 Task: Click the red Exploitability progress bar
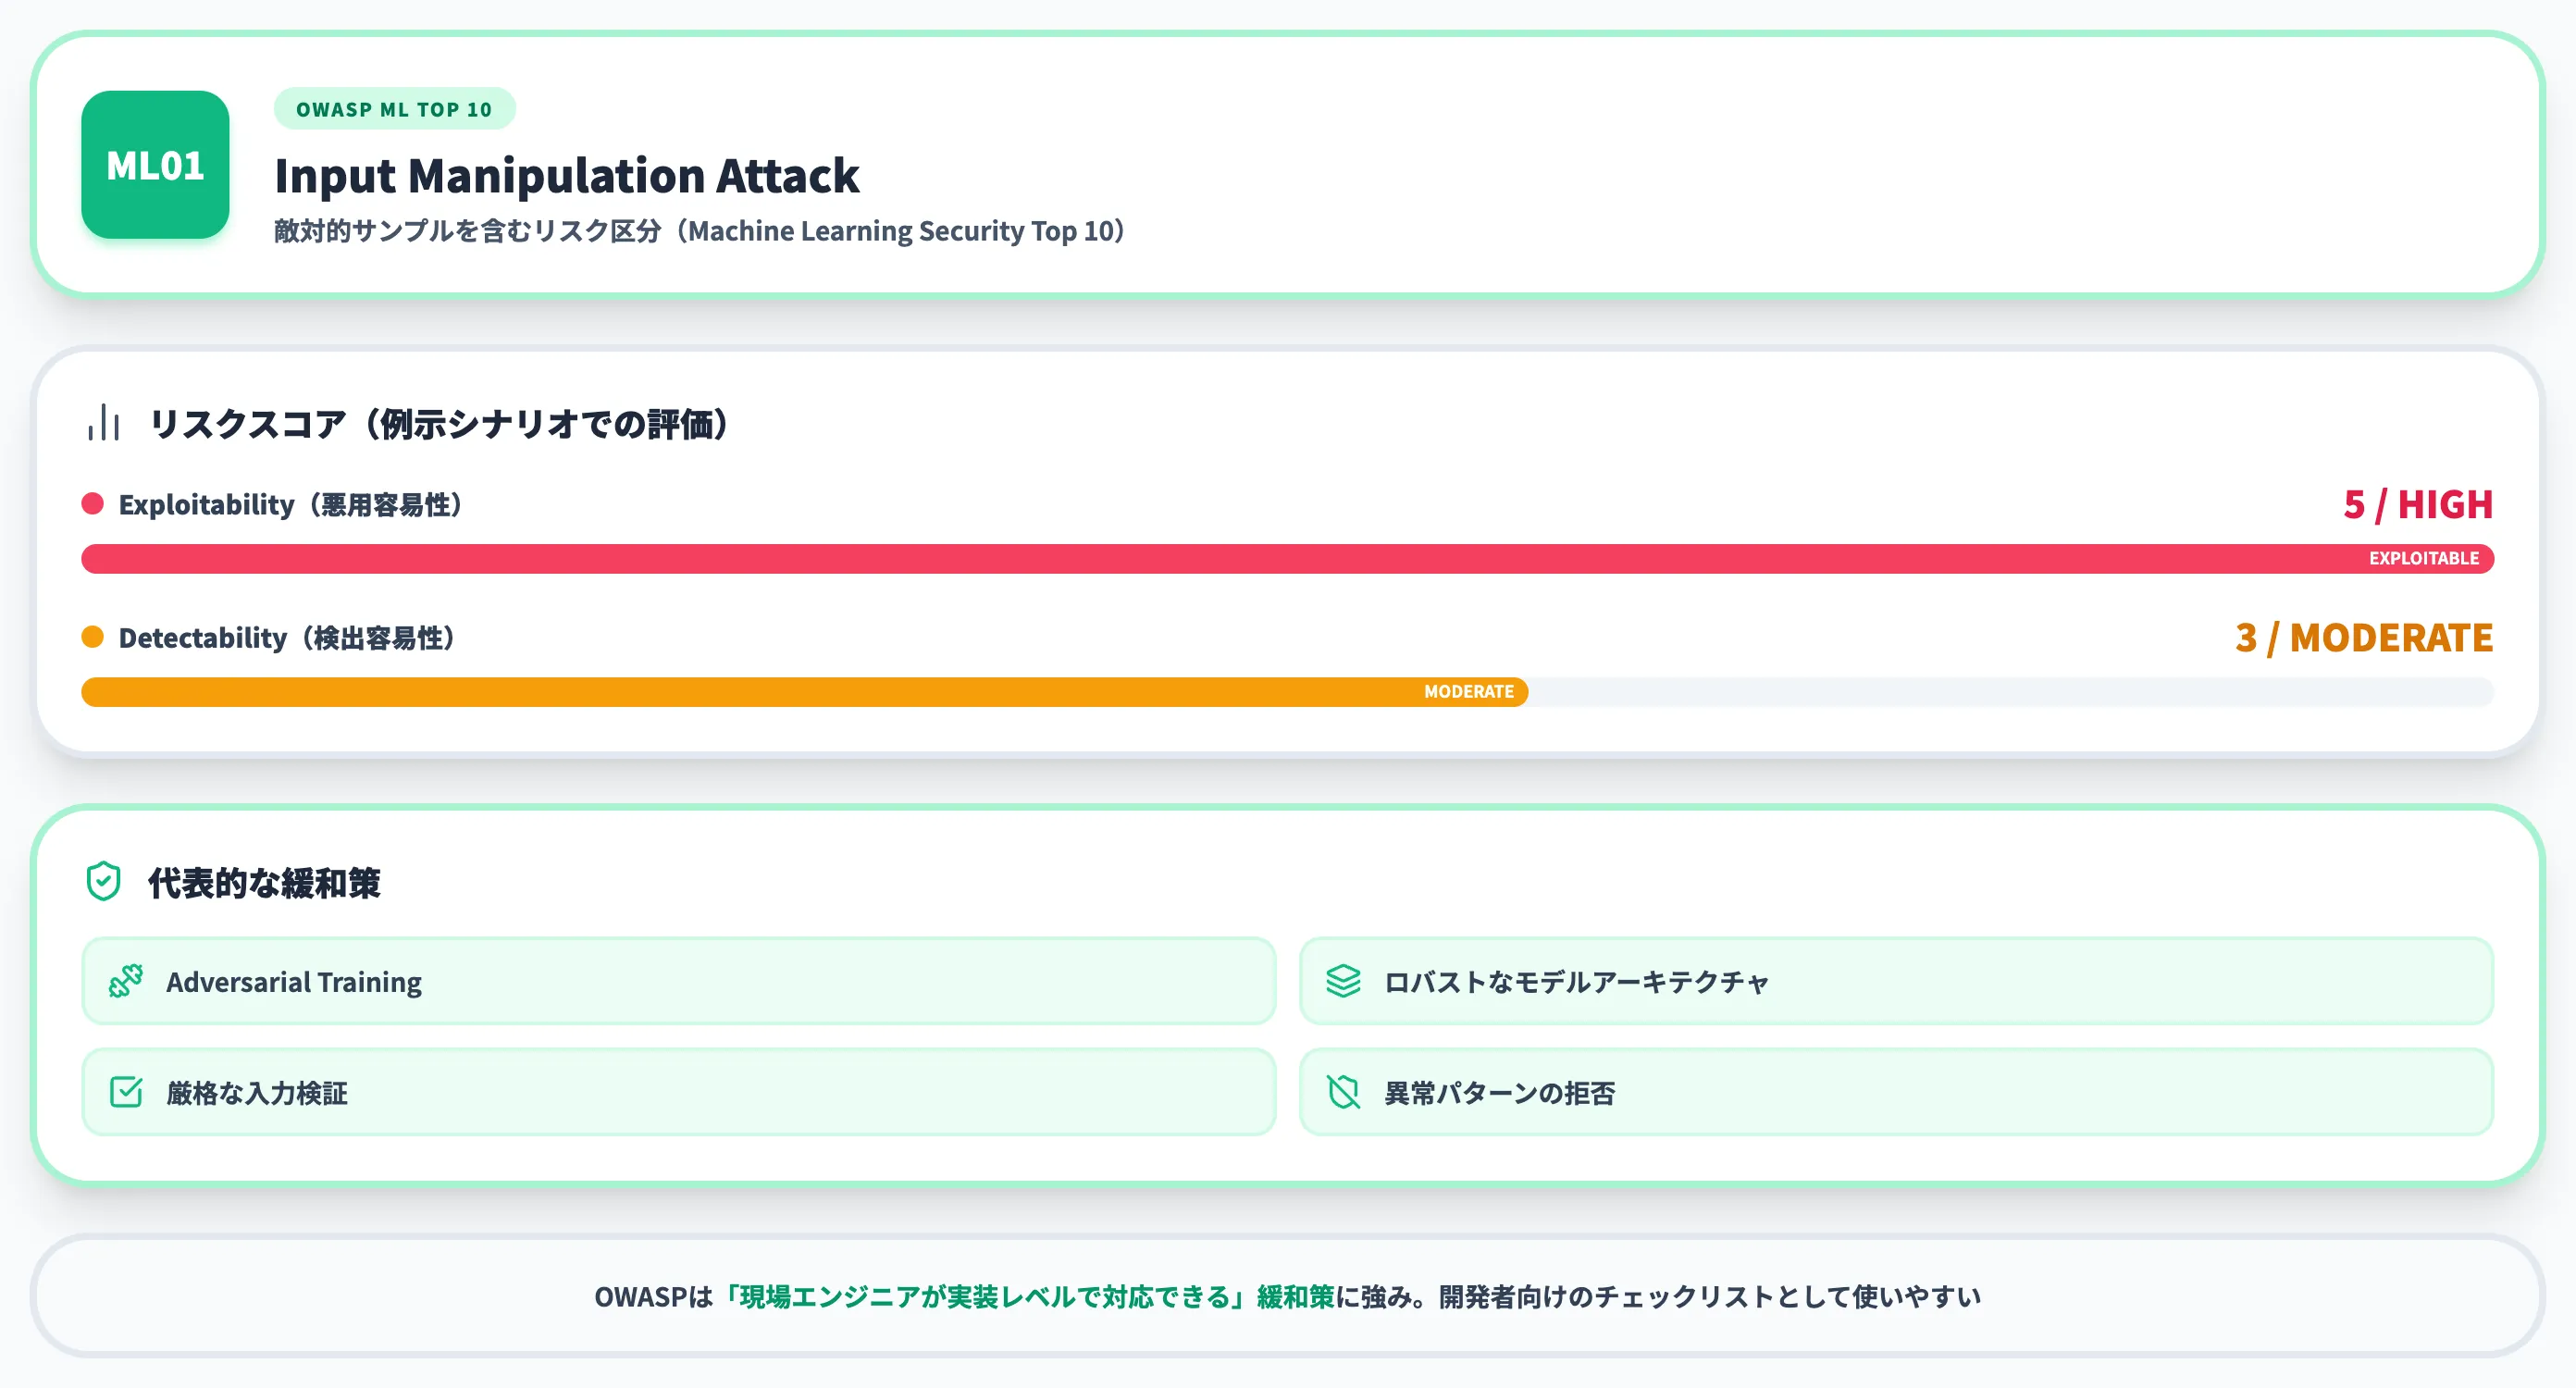1288,559
